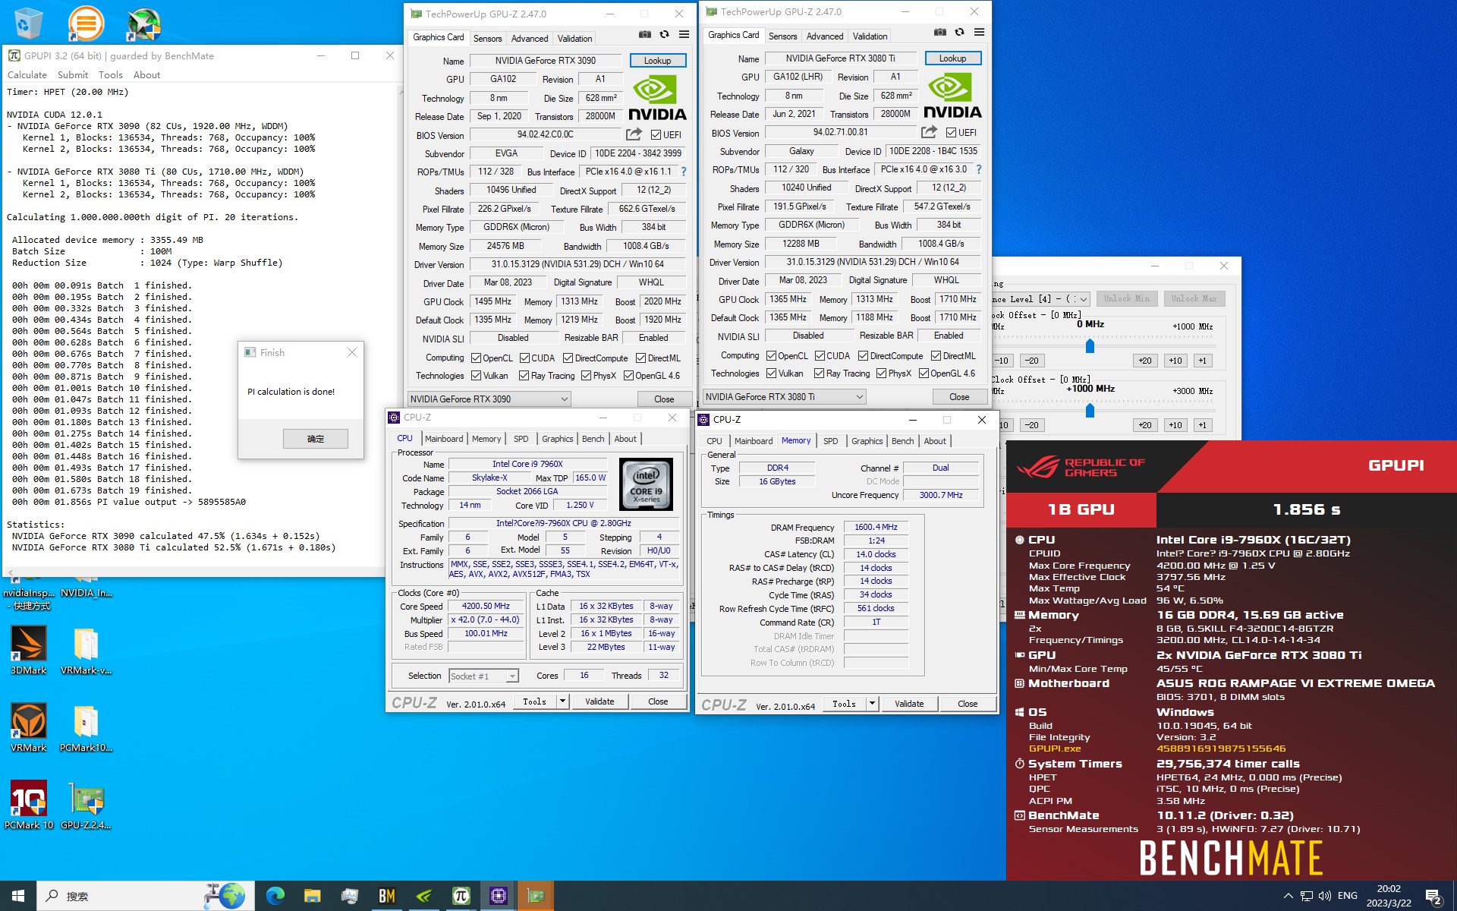The width and height of the screenshot is (1457, 911).
Task: Click the bus interface question mark in RTX 3090 GPU-Z
Action: (684, 172)
